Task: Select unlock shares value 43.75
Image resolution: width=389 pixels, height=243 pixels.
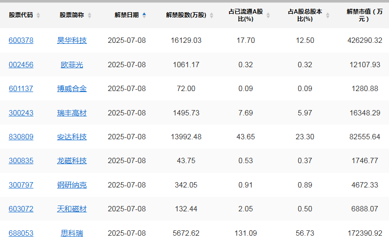Action: (186, 161)
